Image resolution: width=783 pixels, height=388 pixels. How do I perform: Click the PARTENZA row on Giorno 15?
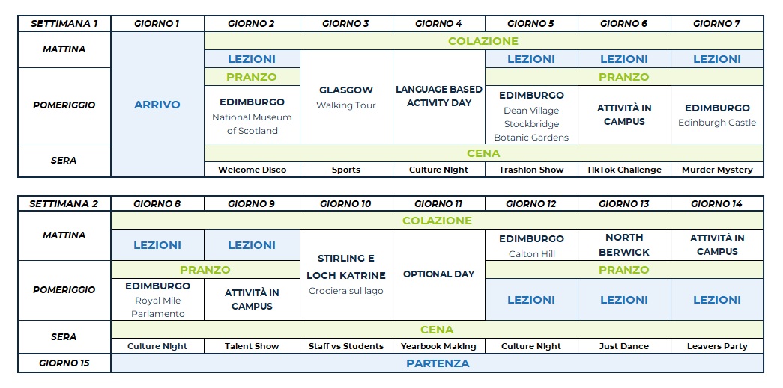[x=438, y=363]
